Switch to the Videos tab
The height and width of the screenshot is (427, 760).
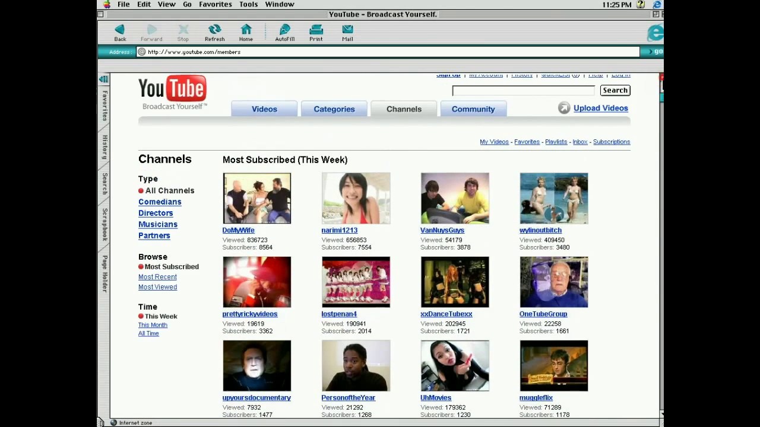pyautogui.click(x=264, y=109)
